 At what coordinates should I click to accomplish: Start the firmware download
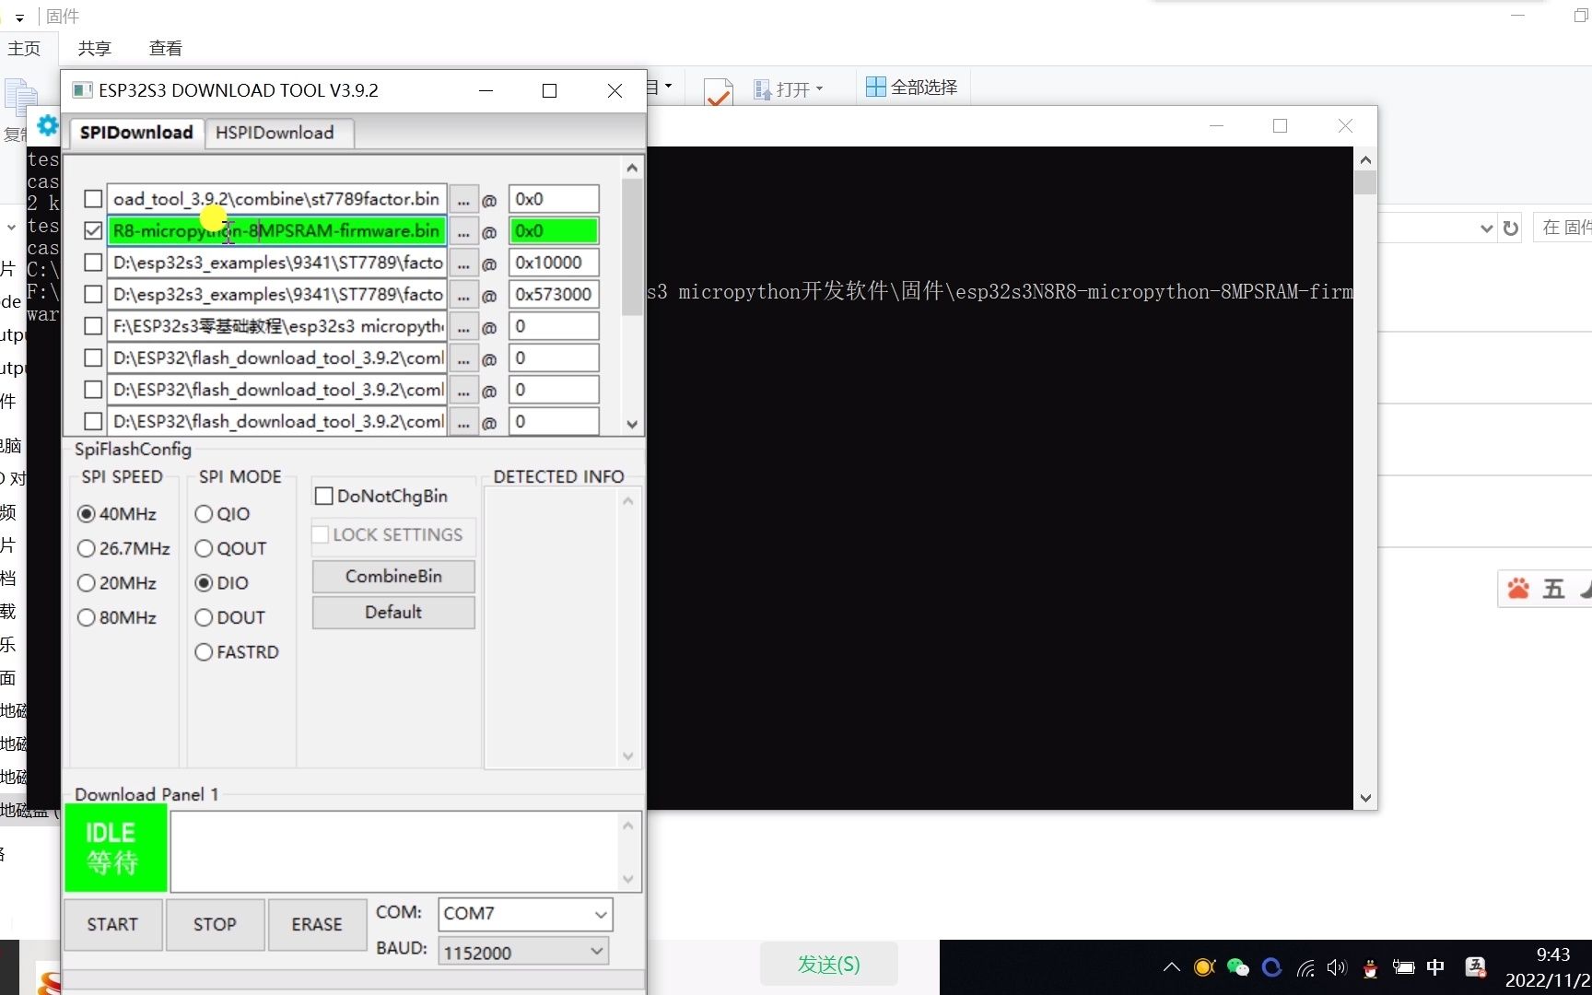point(112,925)
